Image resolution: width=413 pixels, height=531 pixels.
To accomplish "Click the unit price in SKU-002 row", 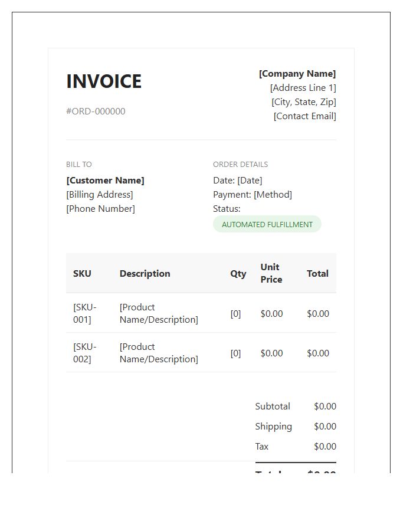I will click(x=271, y=353).
